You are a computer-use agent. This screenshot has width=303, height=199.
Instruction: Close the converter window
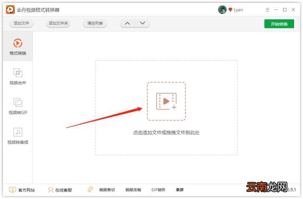click(x=293, y=10)
